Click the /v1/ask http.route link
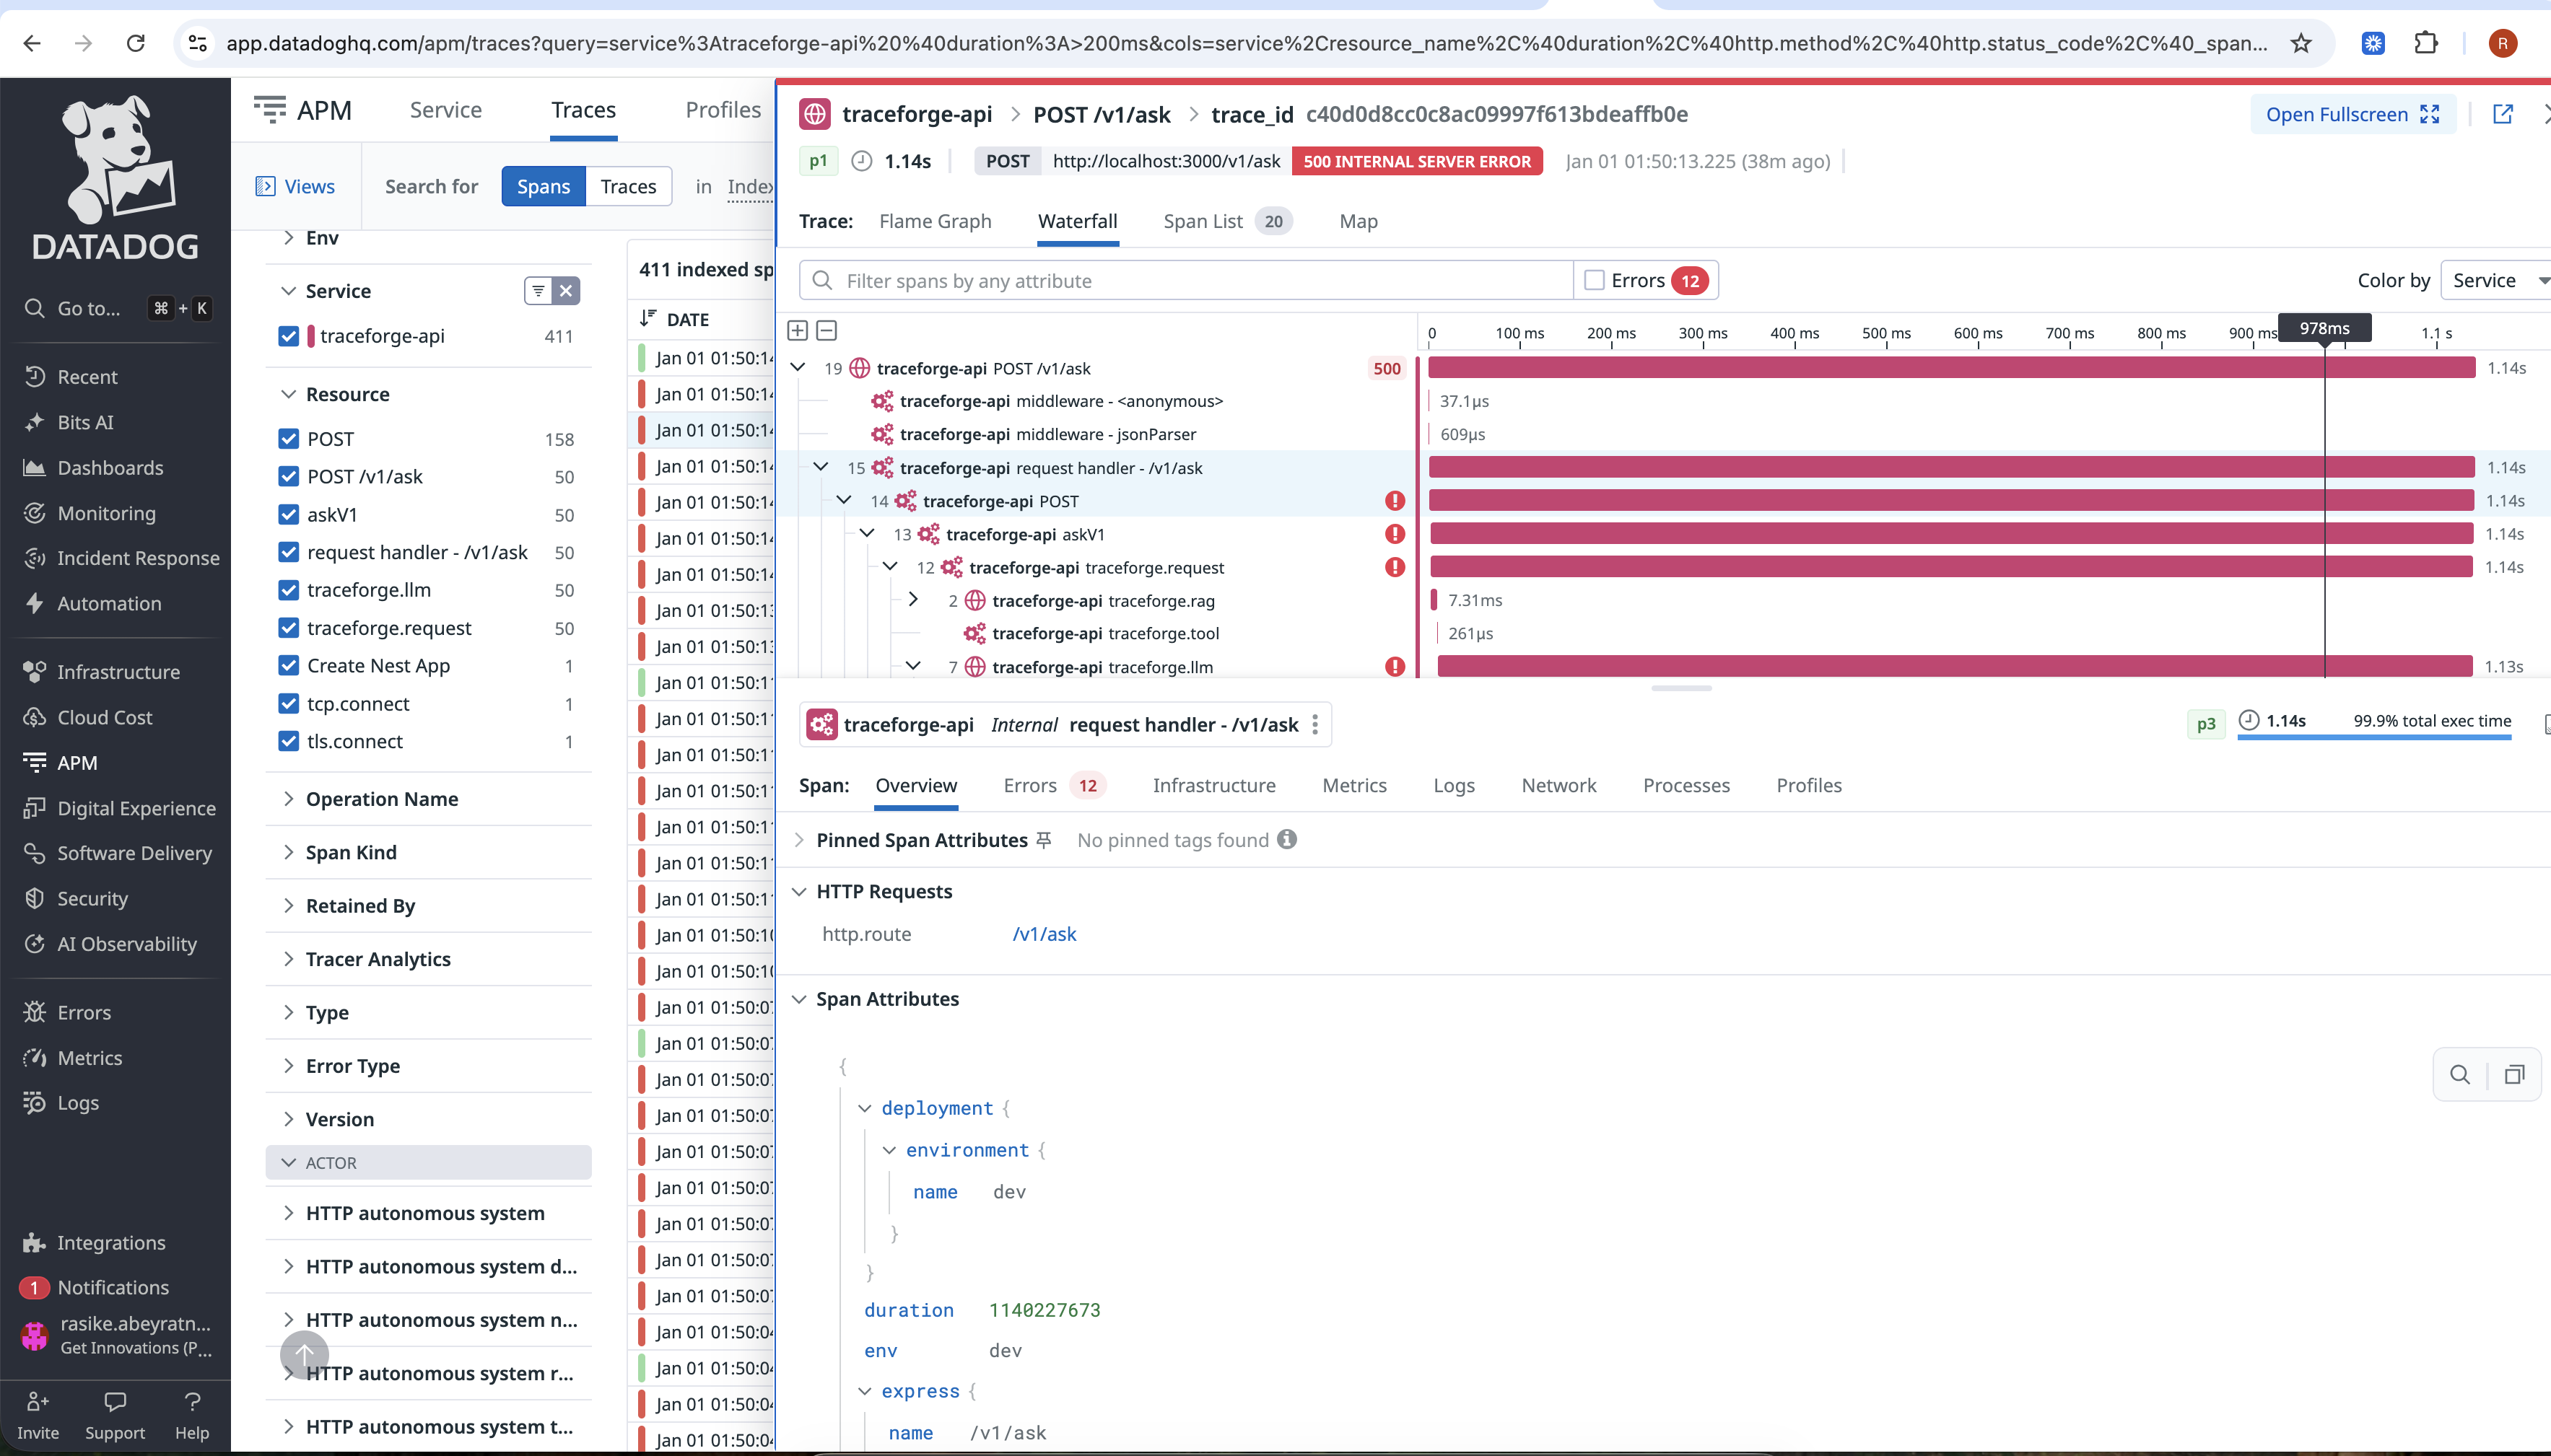The image size is (2551, 1456). tap(1043, 933)
